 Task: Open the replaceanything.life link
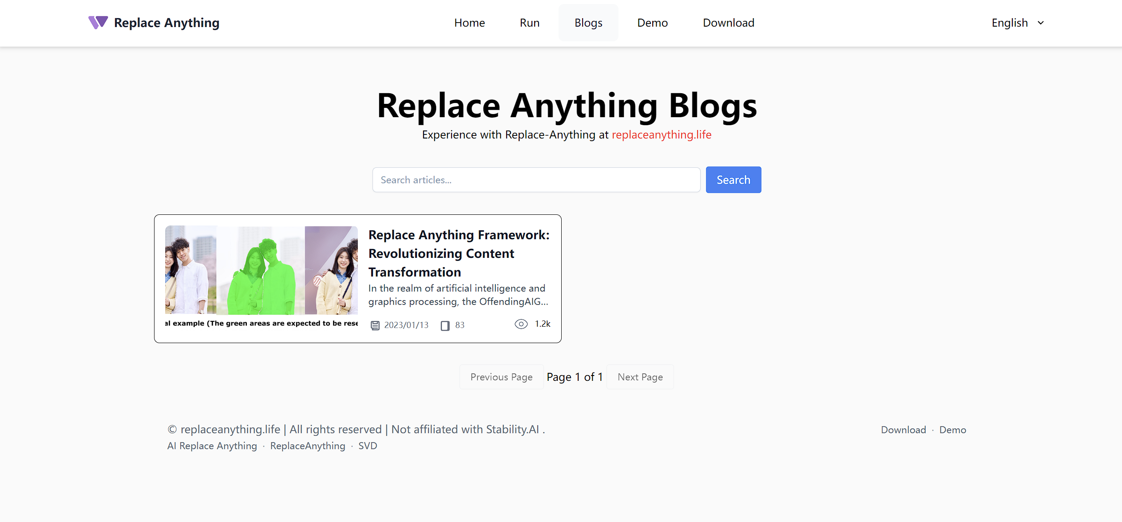[661, 134]
